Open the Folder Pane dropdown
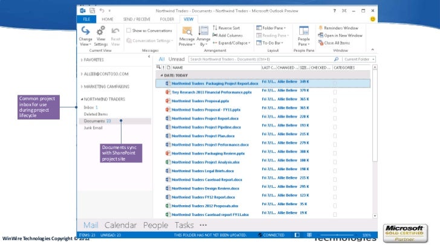This screenshot has height=245, width=440. pyautogui.click(x=271, y=28)
